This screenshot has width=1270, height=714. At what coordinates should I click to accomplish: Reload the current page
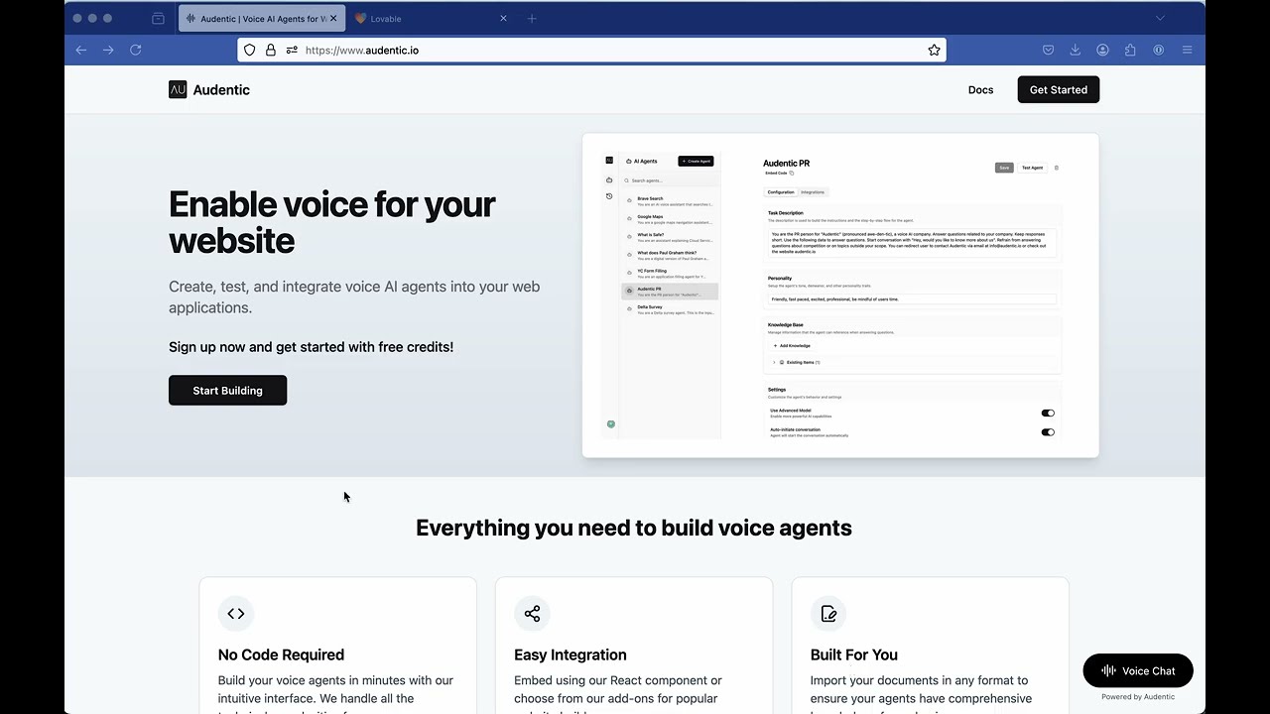tap(136, 50)
